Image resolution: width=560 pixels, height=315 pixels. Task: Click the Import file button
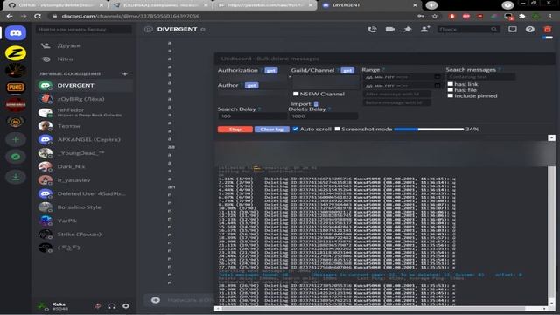click(316, 103)
